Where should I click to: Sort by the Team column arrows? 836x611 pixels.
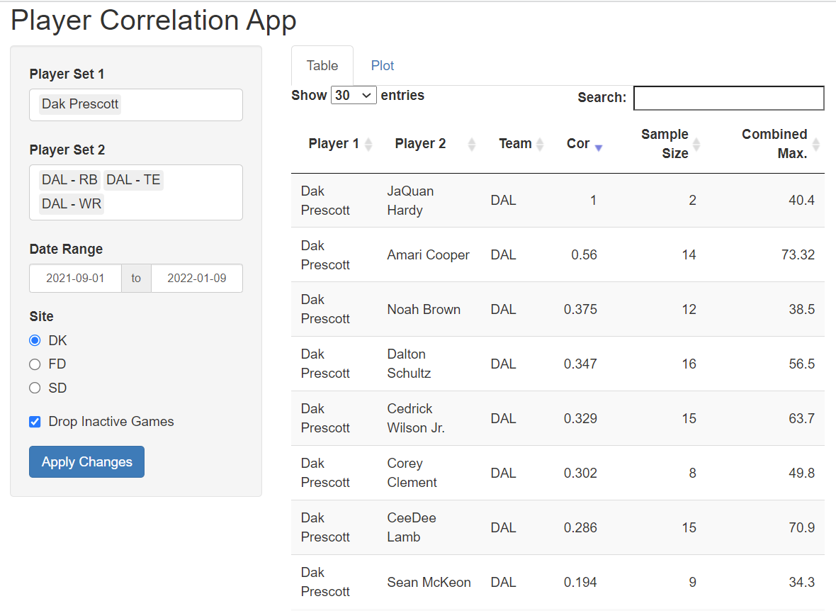540,144
